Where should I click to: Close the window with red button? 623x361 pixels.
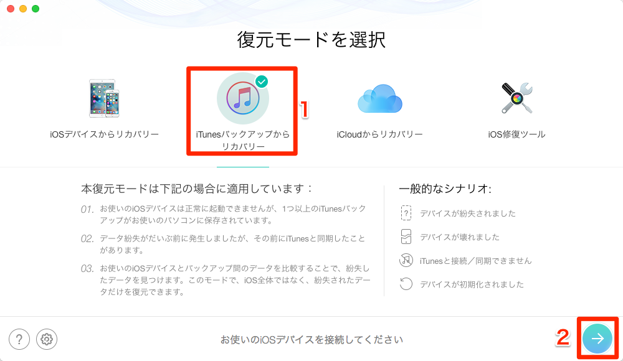(11, 9)
